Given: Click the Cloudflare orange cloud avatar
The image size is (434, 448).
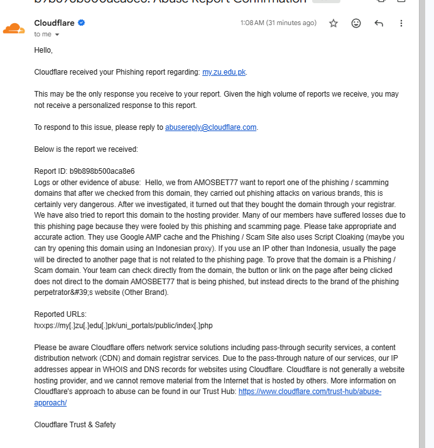Looking at the screenshot, I should 14,28.
